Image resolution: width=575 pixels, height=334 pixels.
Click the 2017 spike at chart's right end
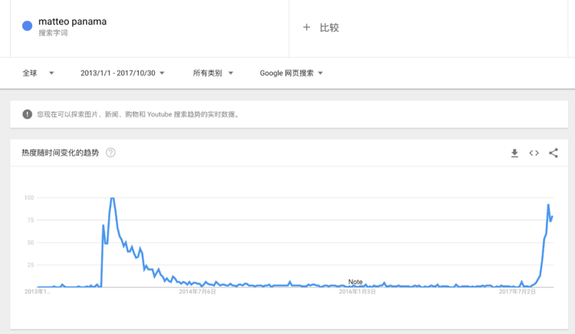[548, 205]
